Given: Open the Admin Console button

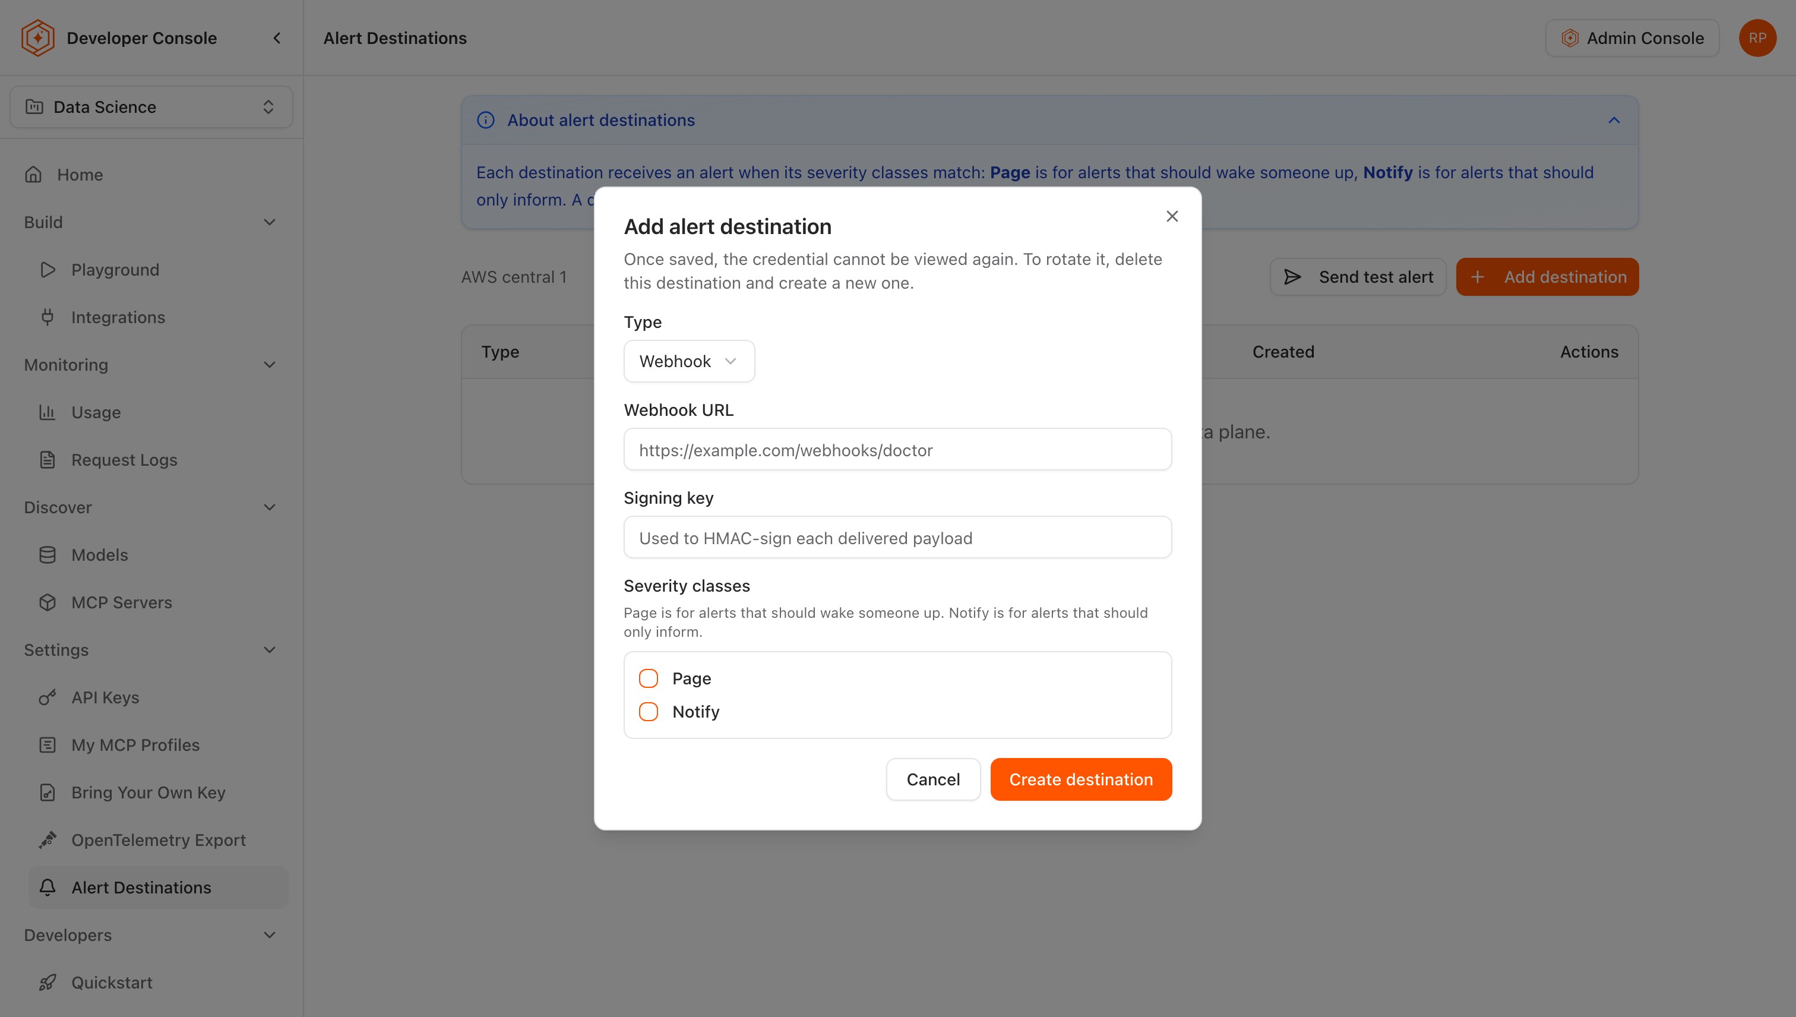Looking at the screenshot, I should pyautogui.click(x=1632, y=37).
